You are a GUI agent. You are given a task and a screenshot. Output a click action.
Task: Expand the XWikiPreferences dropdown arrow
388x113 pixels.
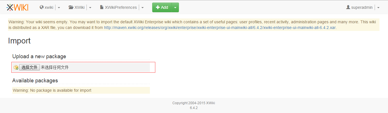143,8
